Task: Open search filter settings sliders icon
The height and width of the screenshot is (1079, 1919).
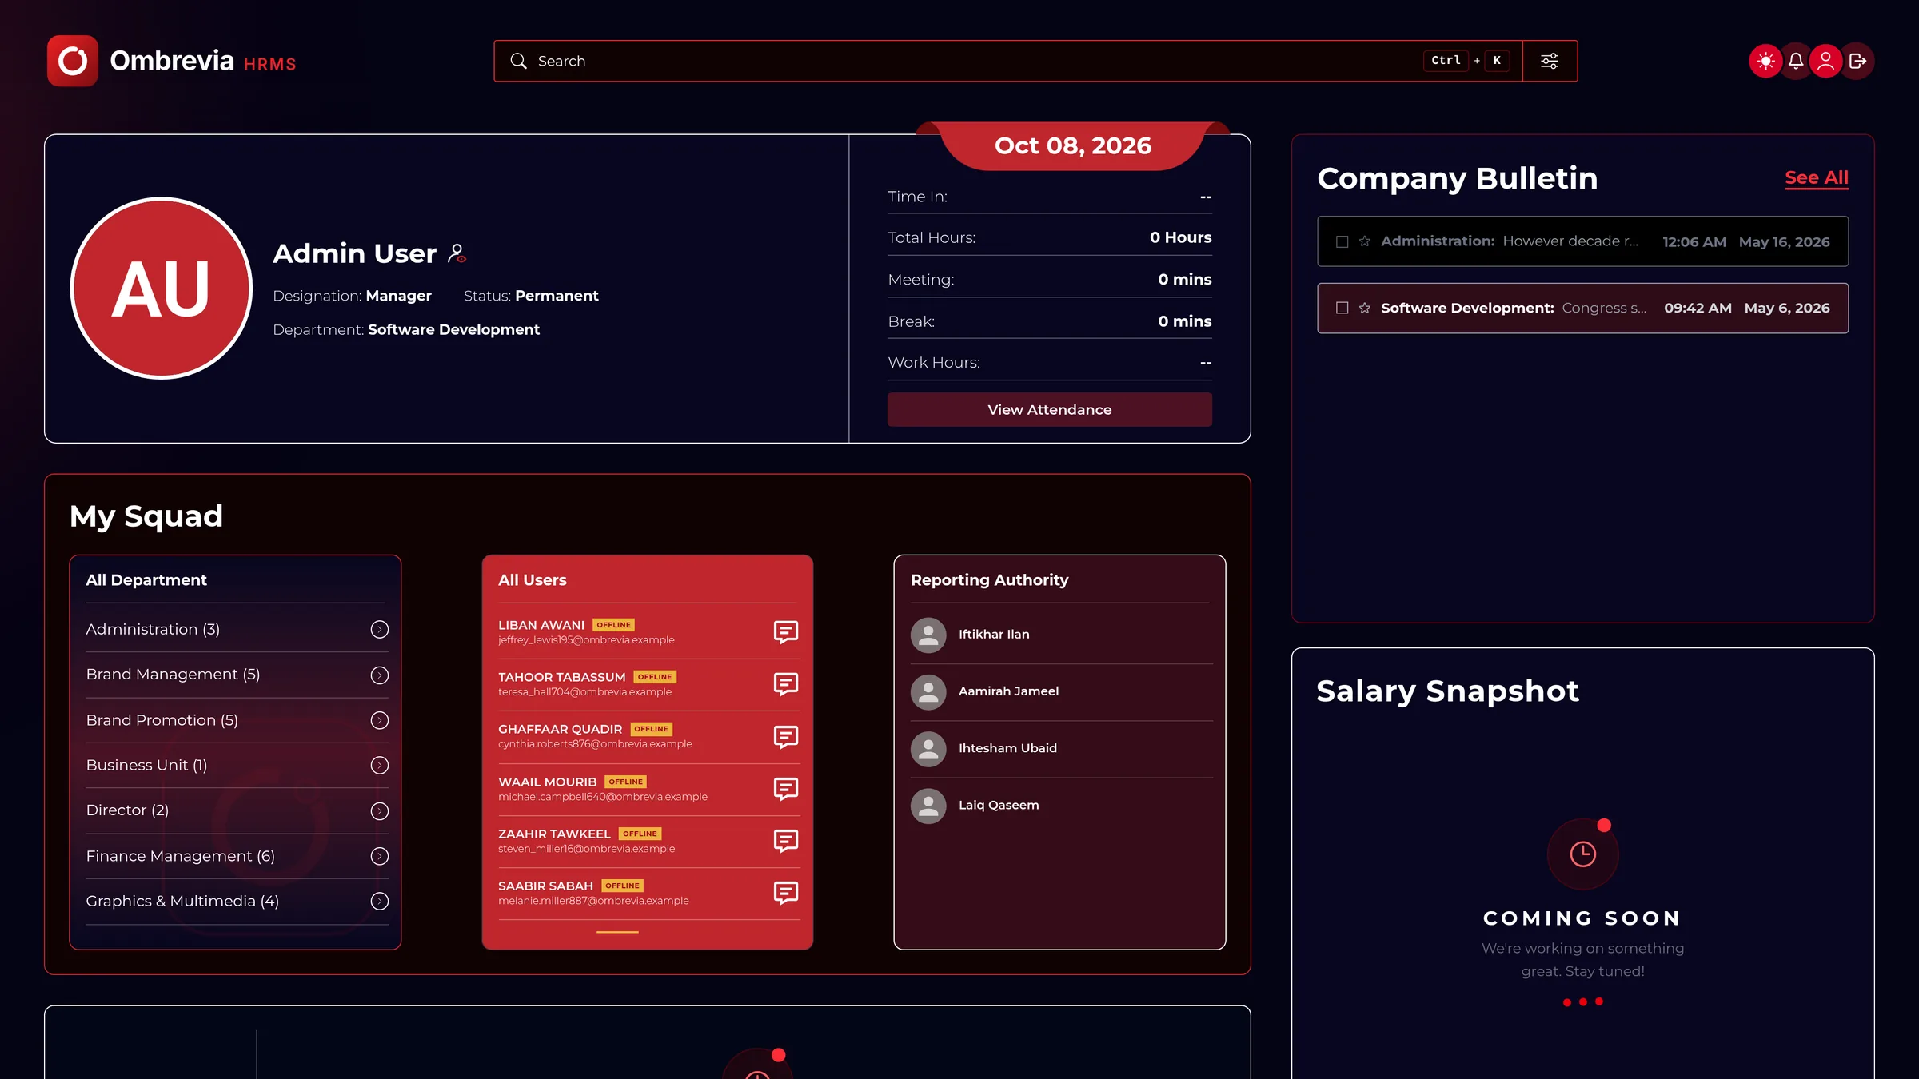Action: click(1550, 61)
